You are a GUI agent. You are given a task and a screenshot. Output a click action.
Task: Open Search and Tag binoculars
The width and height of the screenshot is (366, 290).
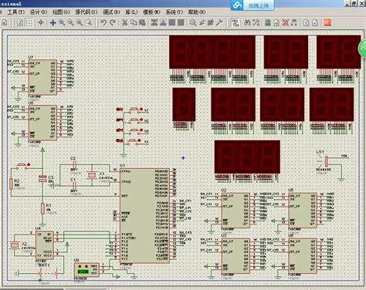[247, 22]
